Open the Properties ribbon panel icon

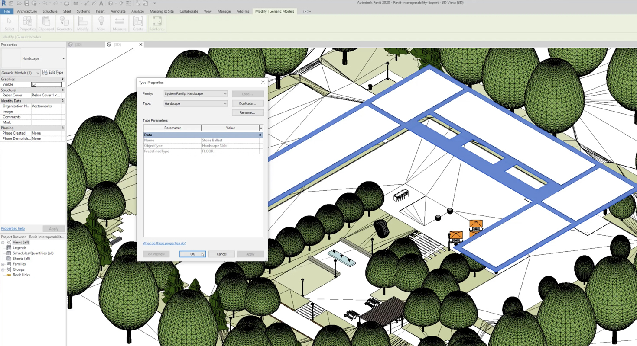(27, 23)
